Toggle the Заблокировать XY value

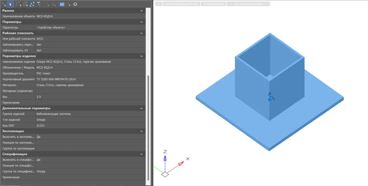point(89,51)
